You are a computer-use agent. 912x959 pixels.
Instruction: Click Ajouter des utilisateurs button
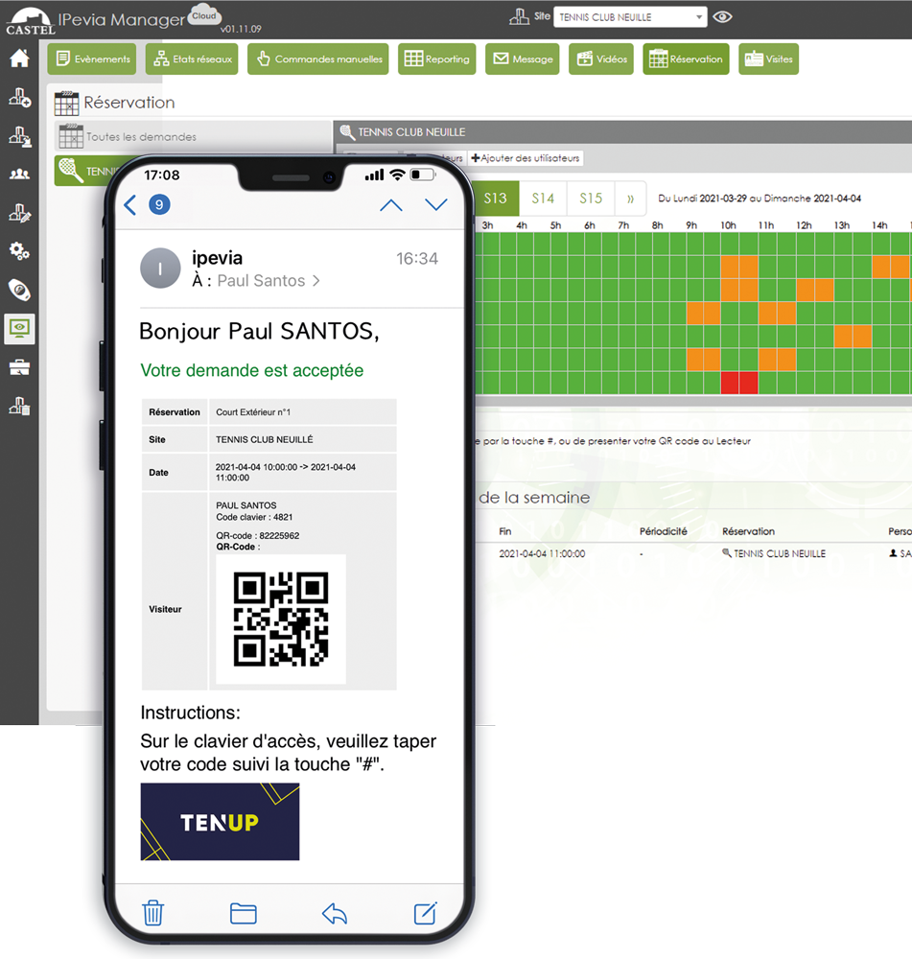click(526, 158)
